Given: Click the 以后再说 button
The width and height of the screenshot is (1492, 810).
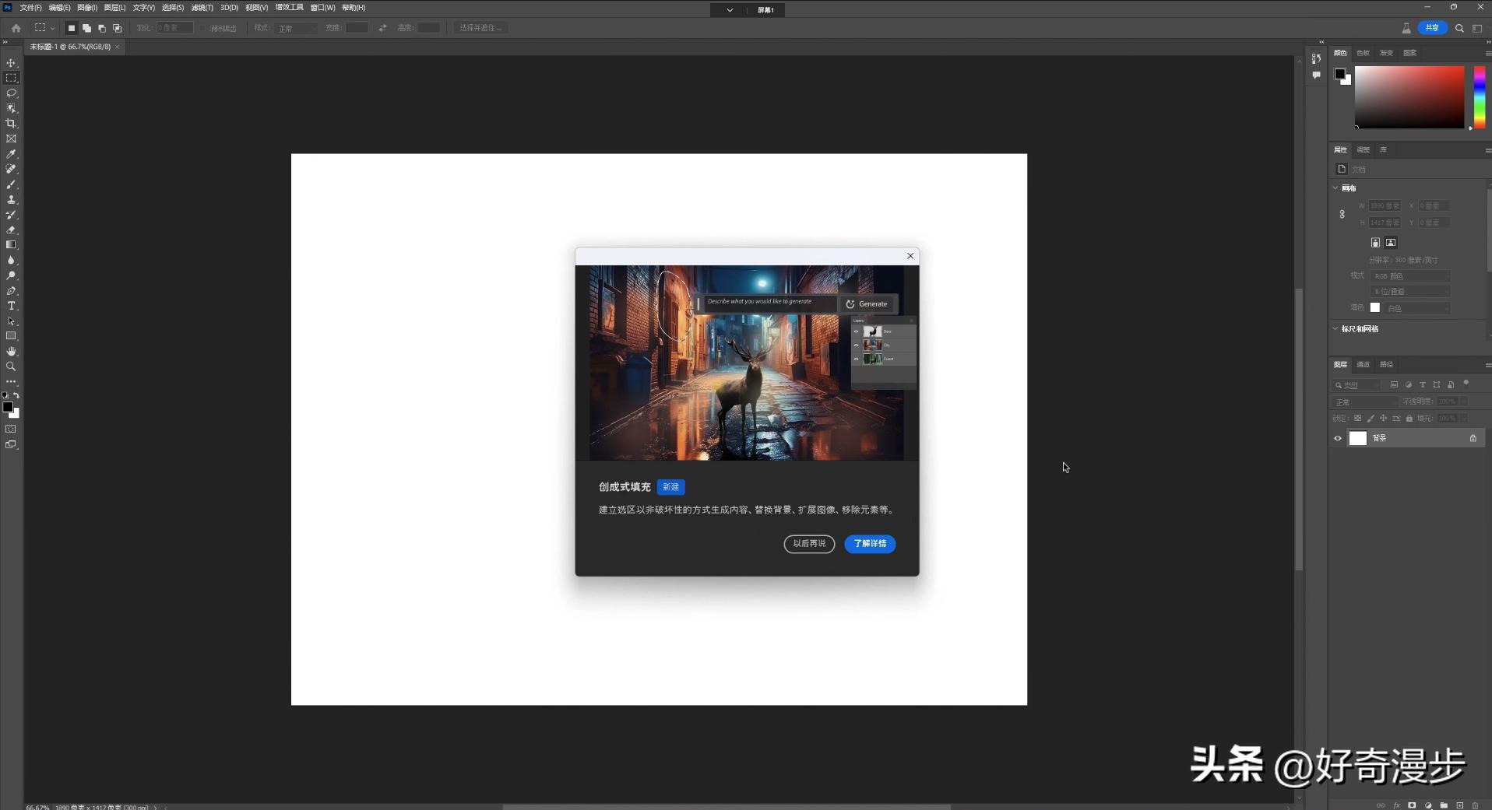Looking at the screenshot, I should tap(809, 544).
